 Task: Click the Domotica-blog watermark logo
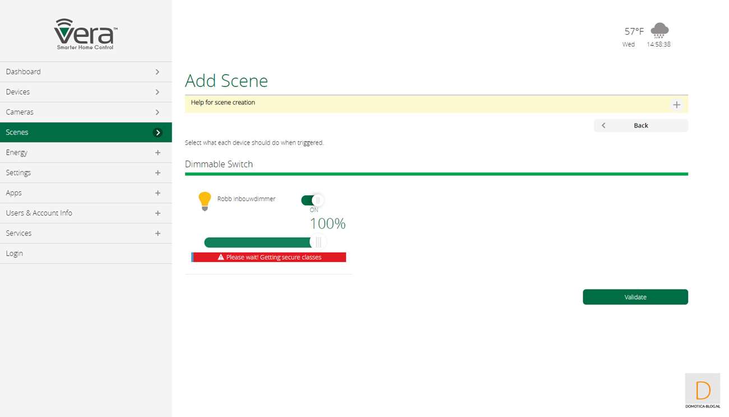[702, 391]
